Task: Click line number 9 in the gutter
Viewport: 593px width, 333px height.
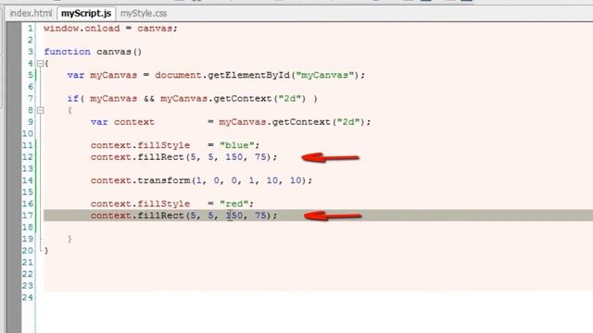Action: (31, 122)
